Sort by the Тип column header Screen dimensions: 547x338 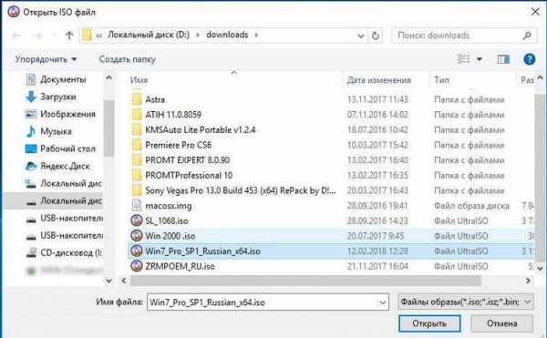click(441, 80)
